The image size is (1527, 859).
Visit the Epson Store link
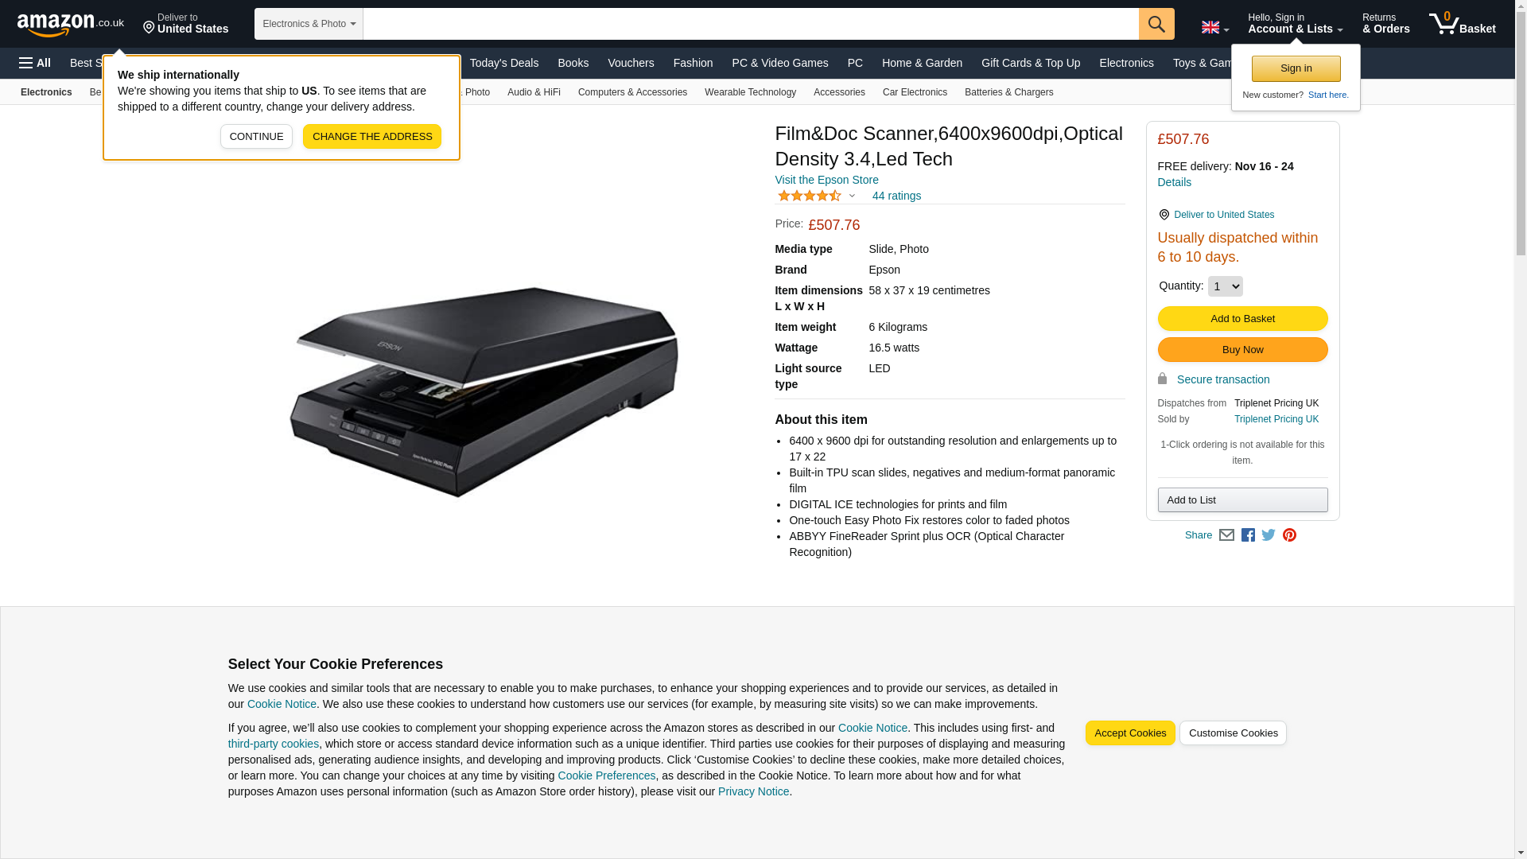(826, 180)
